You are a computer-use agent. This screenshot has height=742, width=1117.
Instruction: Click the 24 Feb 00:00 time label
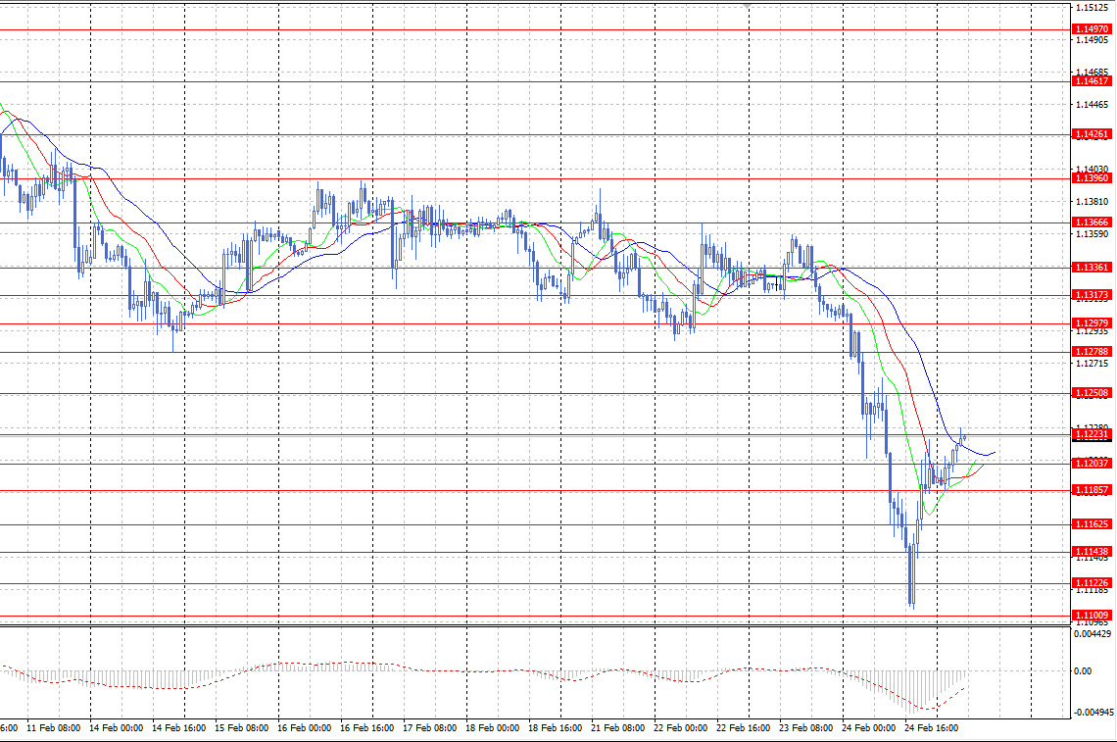click(x=868, y=728)
